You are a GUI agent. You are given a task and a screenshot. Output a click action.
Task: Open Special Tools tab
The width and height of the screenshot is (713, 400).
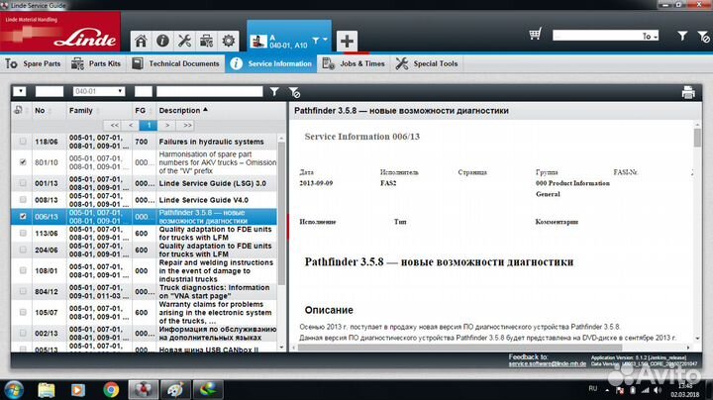427,63
